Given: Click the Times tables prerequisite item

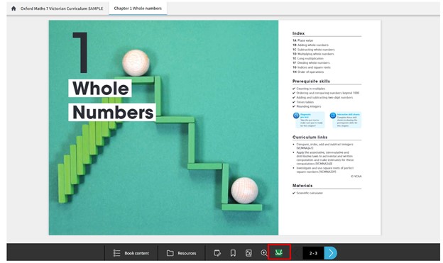Looking at the screenshot, I should pos(303,102).
